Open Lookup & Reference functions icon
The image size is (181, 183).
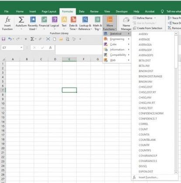coord(85,20)
